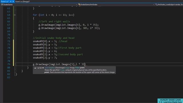Click the DrawImage line with 385
The height and width of the screenshot is (103, 183).
click(69, 28)
